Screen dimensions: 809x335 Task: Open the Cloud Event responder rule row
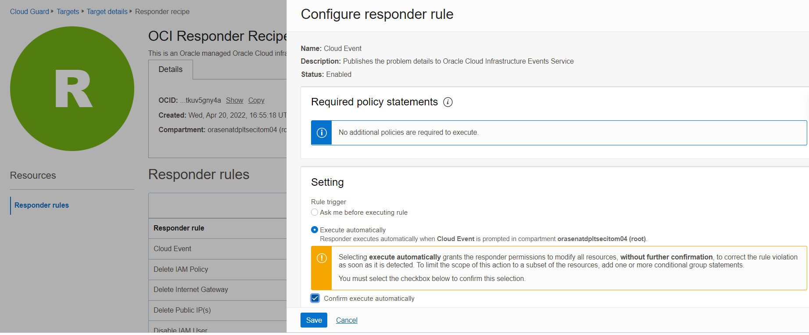172,249
